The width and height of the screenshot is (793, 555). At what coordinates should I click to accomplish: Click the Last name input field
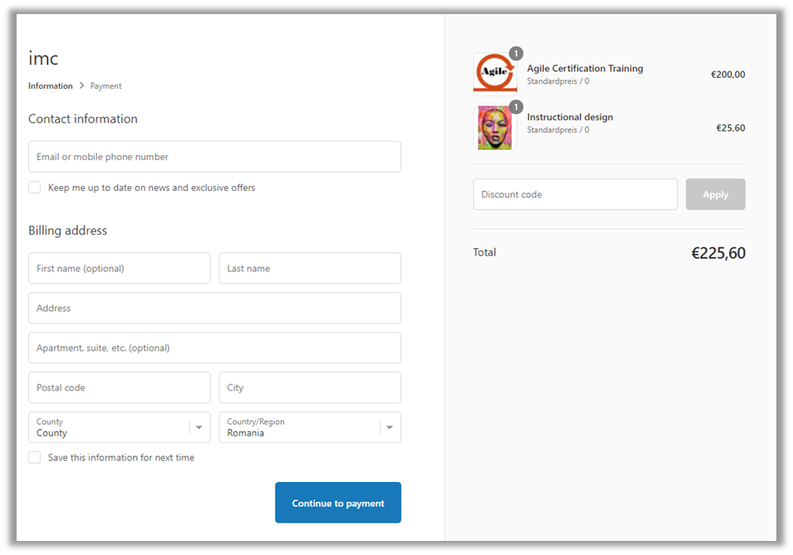point(310,269)
